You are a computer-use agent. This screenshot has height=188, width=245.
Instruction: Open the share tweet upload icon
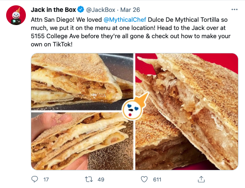tap(201, 179)
